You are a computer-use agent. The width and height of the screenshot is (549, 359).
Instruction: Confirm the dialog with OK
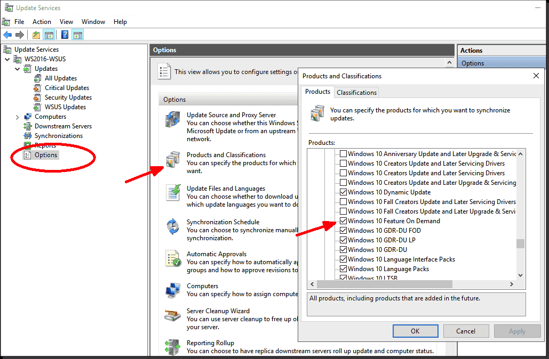415,331
